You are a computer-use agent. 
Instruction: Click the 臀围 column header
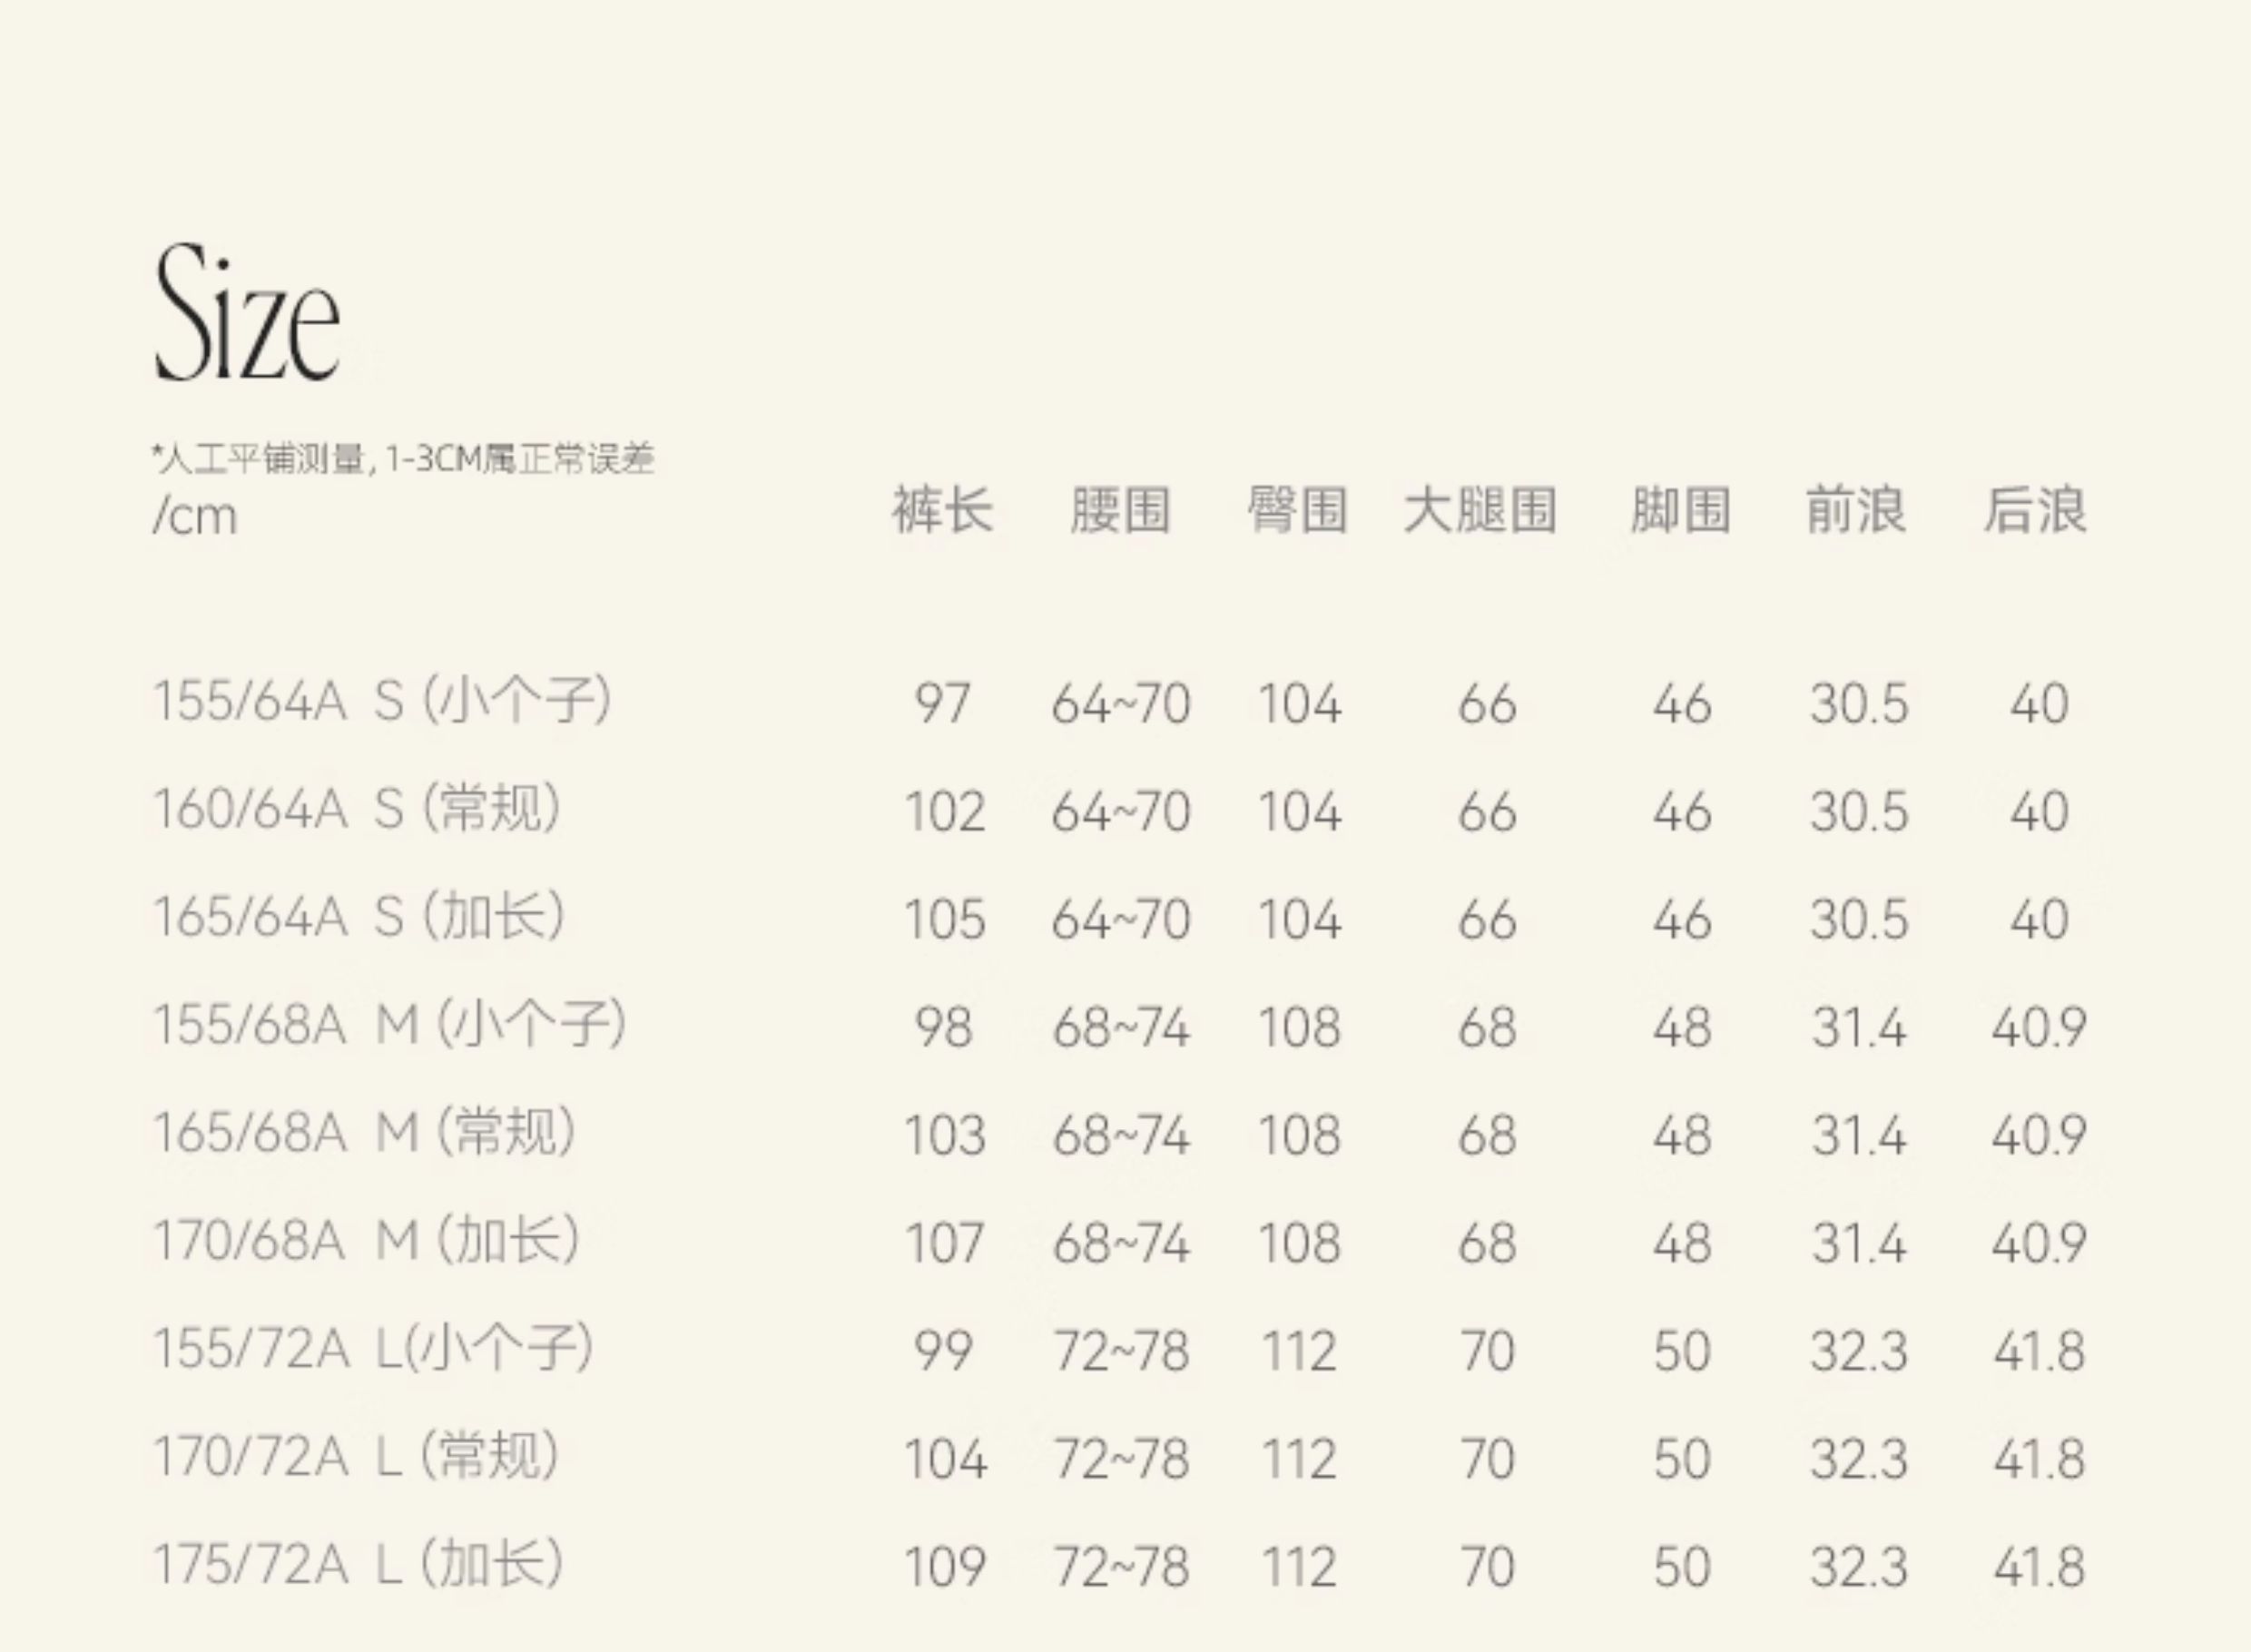1297,510
